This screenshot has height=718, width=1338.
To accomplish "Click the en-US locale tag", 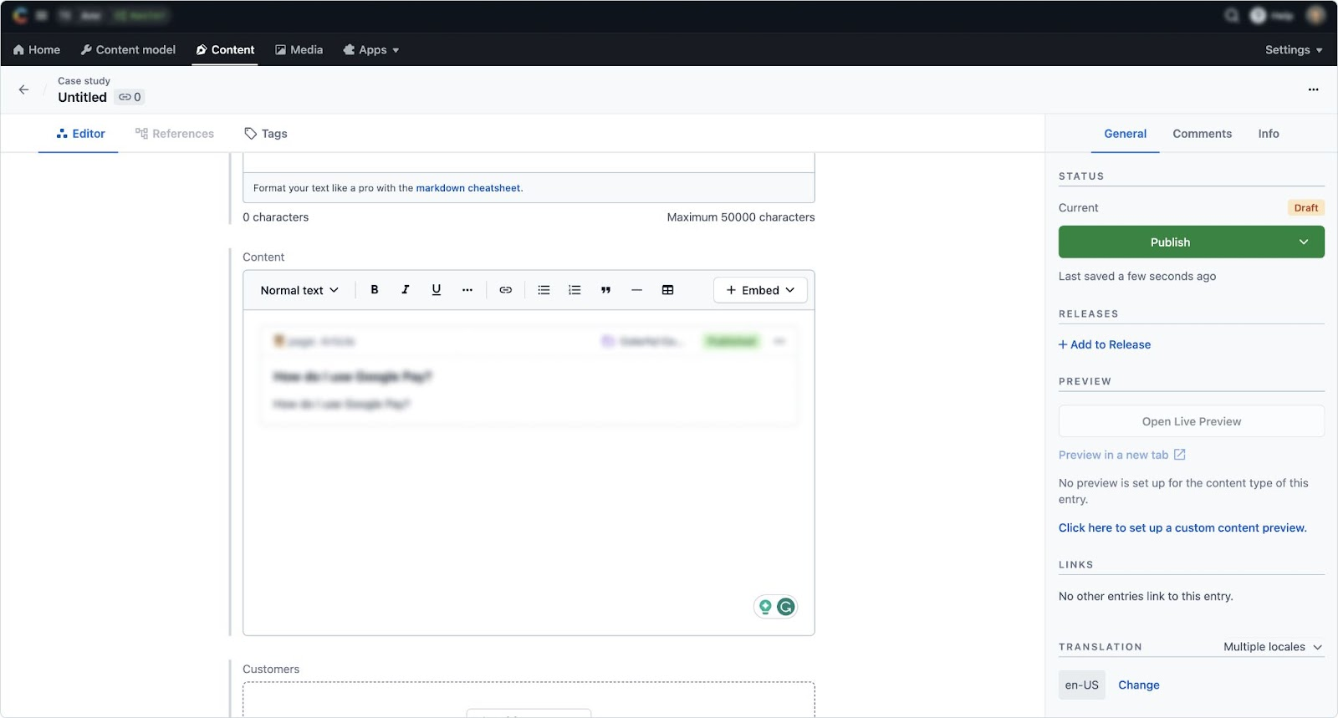I will click(x=1082, y=685).
